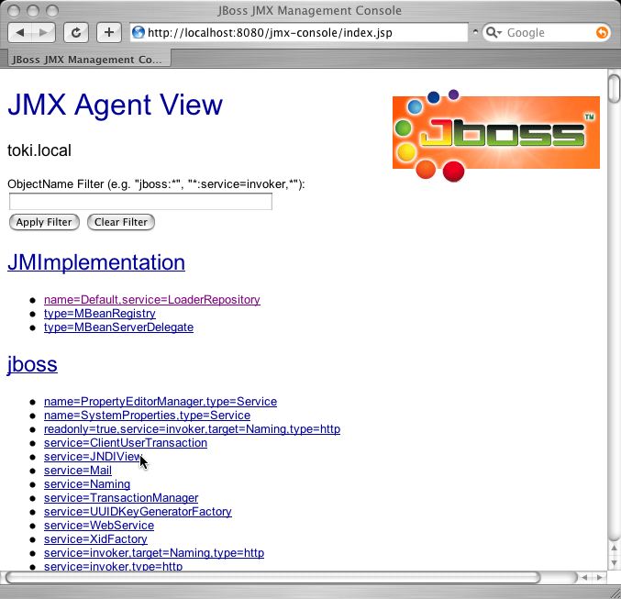This screenshot has height=599, width=621.
Task: Go back with the browser back arrow
Action: point(20,32)
